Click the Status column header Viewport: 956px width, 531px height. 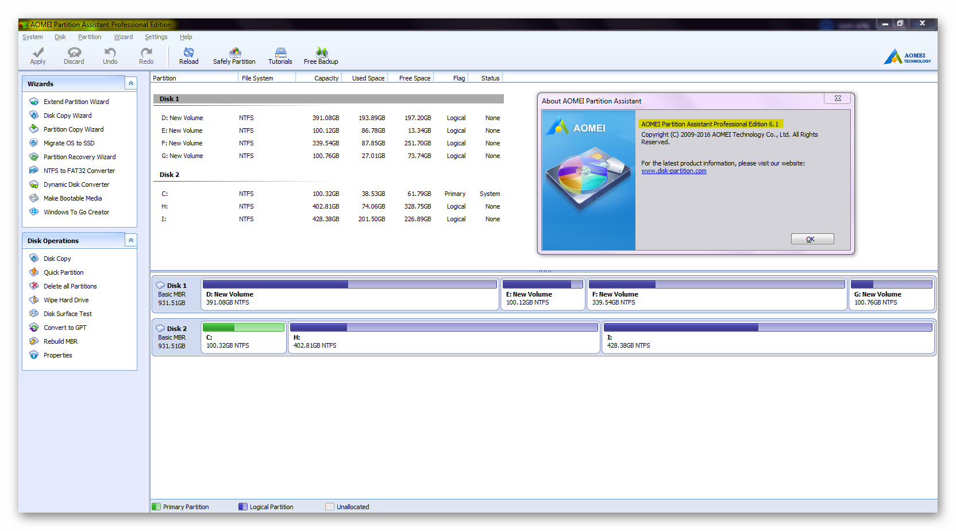click(x=486, y=78)
